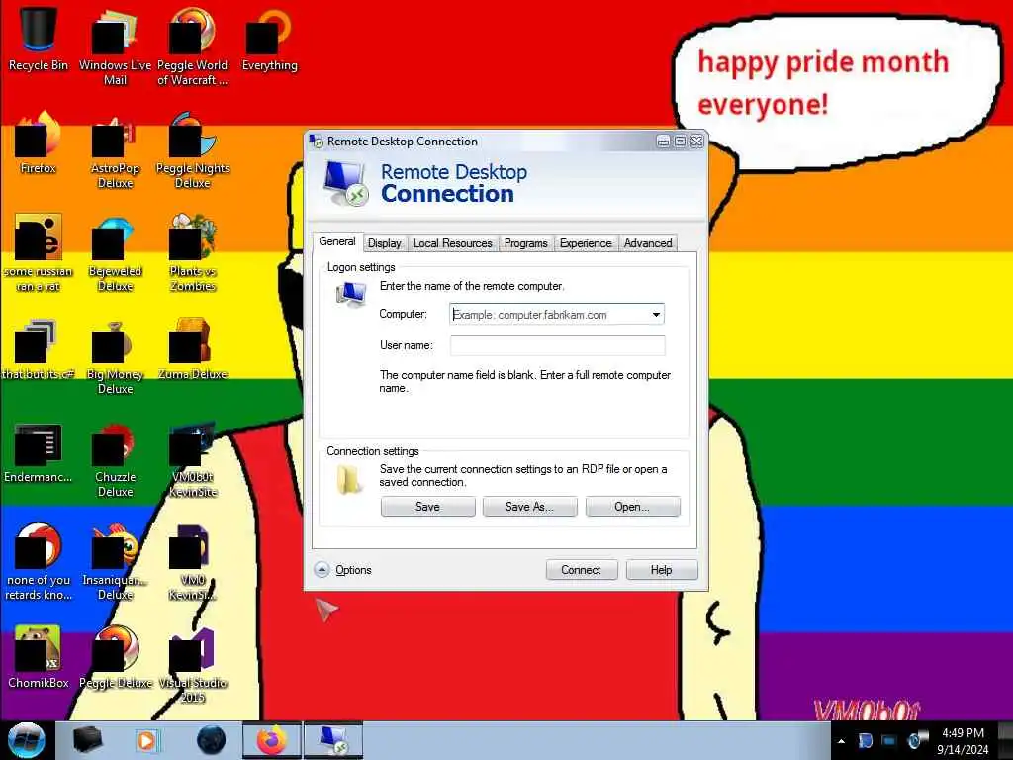Viewport: 1013px width, 760px height.
Task: Select Peggle Deluxe desktop icon
Action: 115,657
